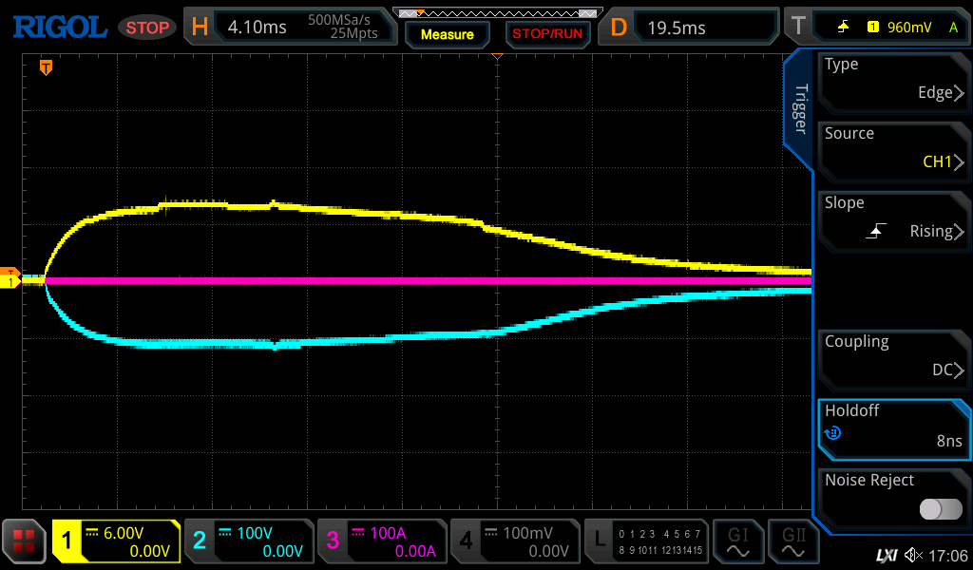Expand the trigger Source CH1 option

893,148
